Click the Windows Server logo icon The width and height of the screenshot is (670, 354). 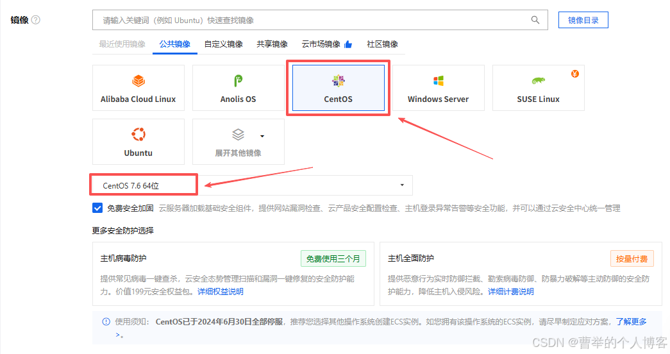click(x=438, y=80)
